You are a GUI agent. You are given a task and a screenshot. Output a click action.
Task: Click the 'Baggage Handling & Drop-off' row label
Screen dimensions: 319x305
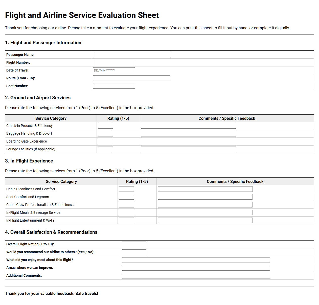pyautogui.click(x=29, y=133)
